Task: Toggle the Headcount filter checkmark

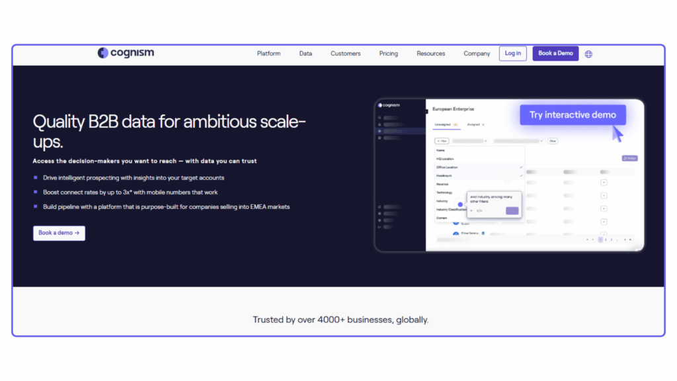Action: tap(521, 176)
